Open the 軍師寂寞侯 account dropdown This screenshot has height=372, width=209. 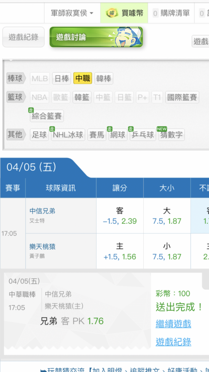72,13
